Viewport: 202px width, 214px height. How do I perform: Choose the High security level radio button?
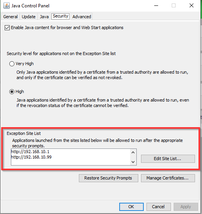click(x=12, y=91)
